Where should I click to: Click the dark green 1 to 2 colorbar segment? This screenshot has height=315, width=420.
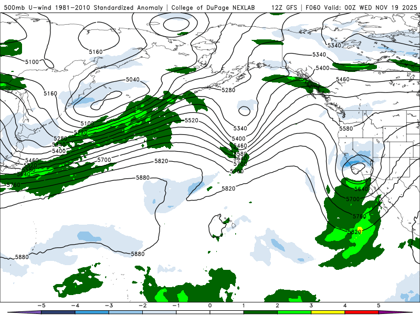coord(260,312)
